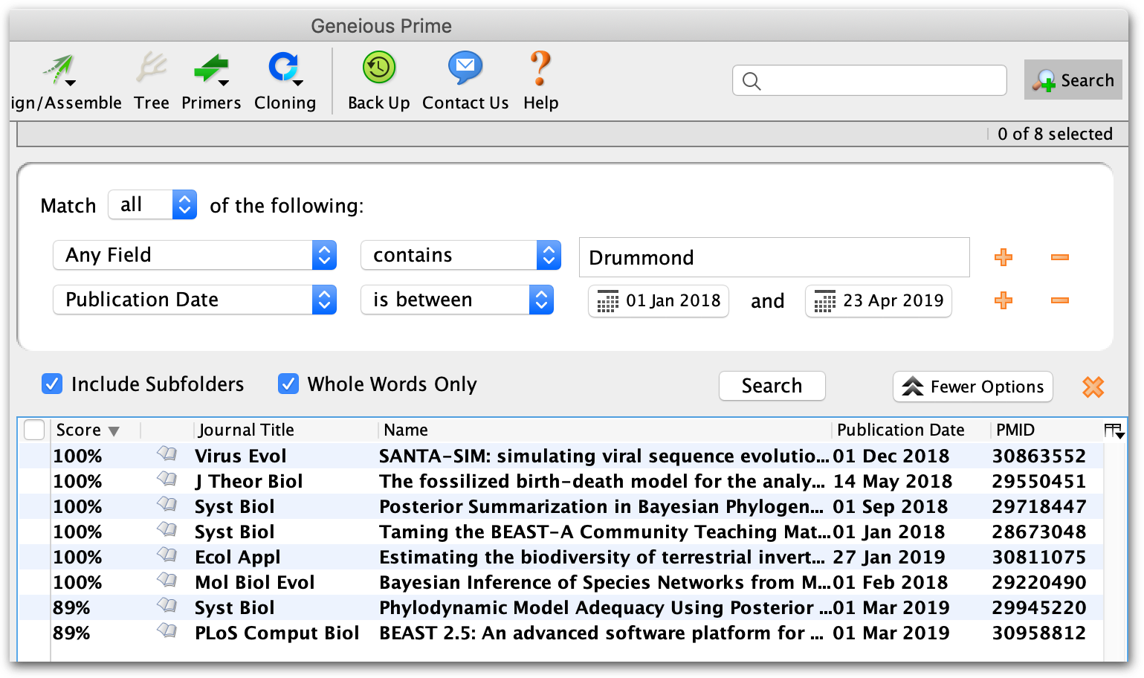Close the search panel with orange X
1144x678 pixels.
pos(1093,387)
